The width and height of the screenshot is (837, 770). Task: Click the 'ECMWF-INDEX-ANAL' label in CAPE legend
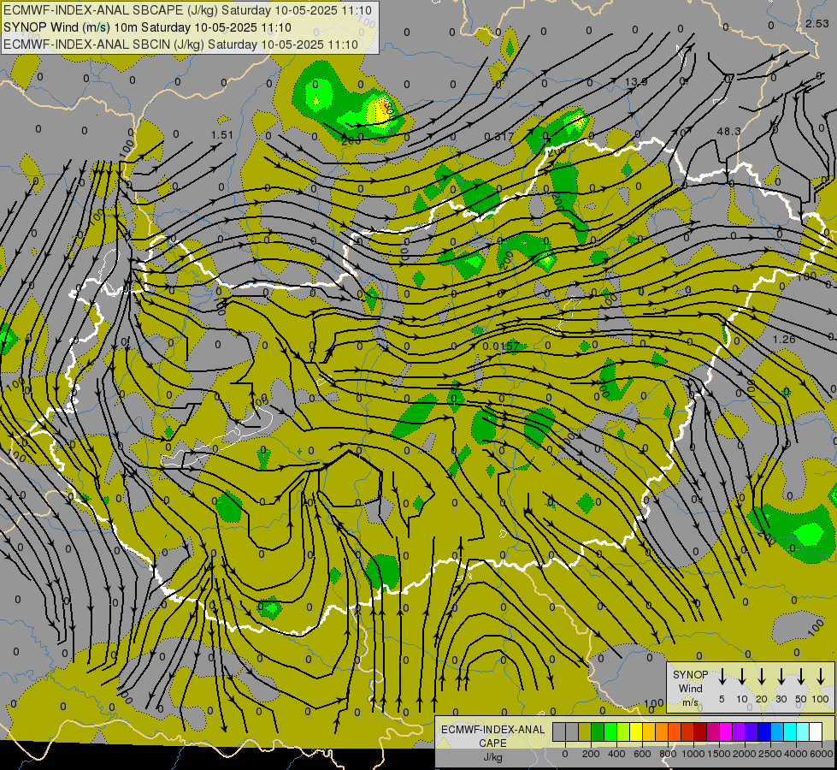(x=492, y=730)
